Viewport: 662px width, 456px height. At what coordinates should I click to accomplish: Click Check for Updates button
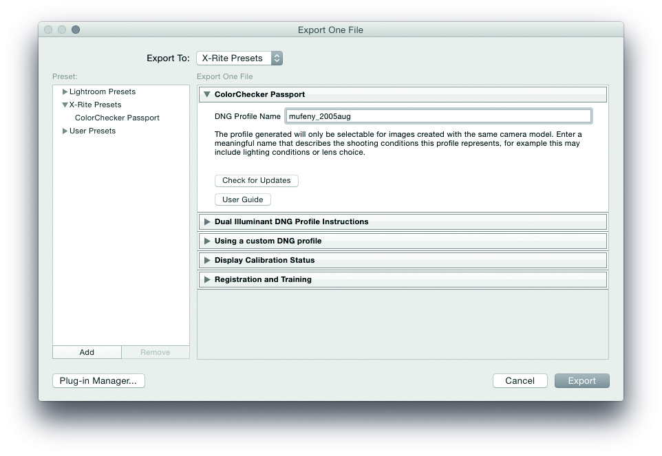coord(256,181)
